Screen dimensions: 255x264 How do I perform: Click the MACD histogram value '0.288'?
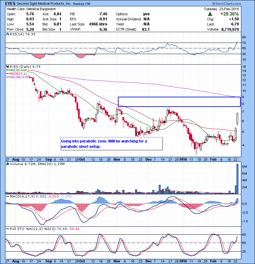pos(67,197)
